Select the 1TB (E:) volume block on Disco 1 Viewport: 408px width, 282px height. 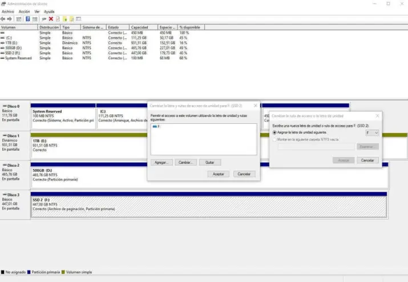point(88,146)
